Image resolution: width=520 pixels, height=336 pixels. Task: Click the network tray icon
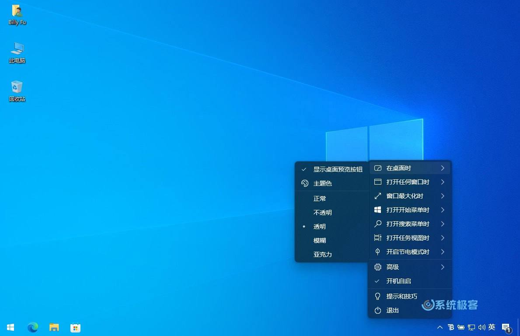[x=471, y=327]
